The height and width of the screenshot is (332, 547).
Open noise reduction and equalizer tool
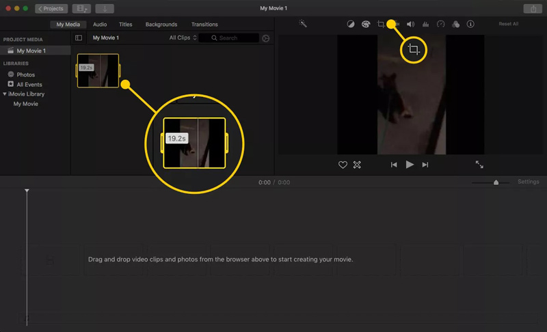[426, 24]
